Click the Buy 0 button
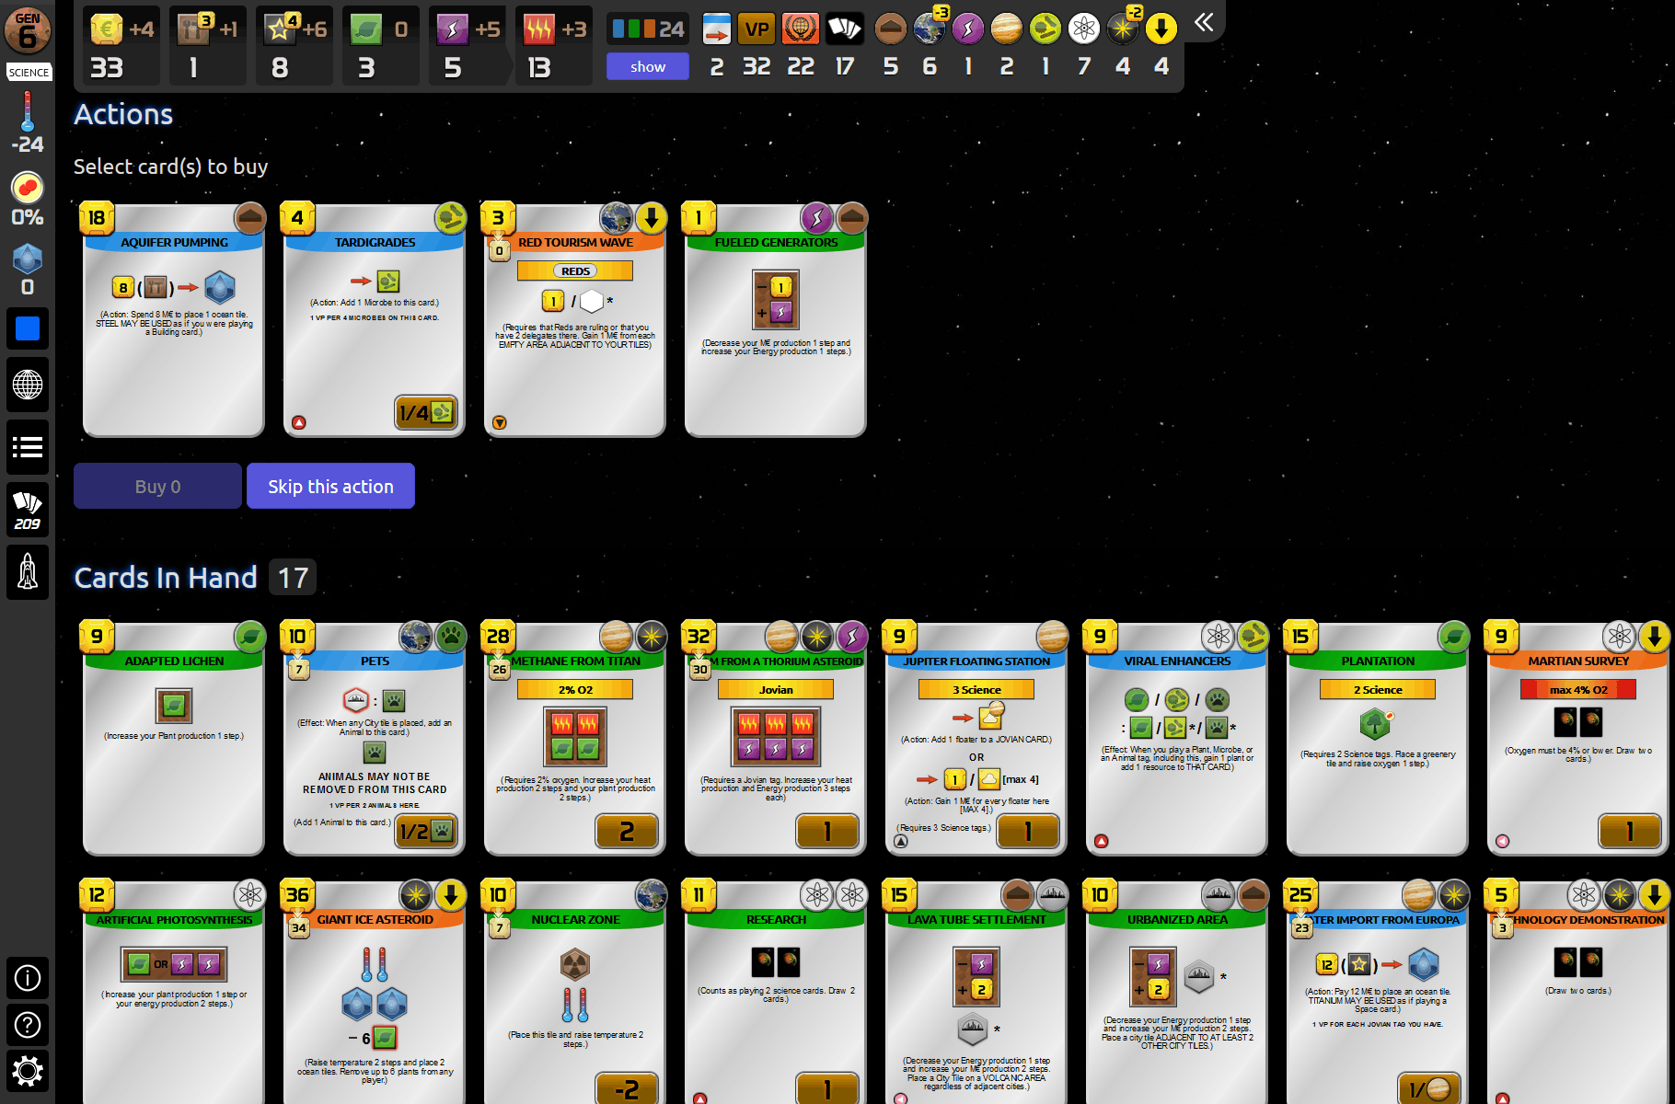This screenshot has height=1104, width=1675. [157, 486]
